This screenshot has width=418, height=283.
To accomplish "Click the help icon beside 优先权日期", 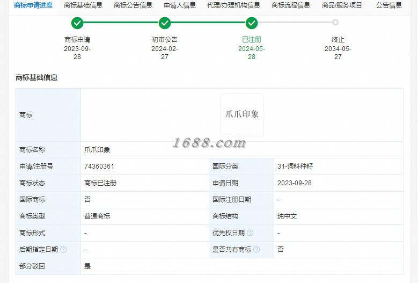I will coord(250,233).
